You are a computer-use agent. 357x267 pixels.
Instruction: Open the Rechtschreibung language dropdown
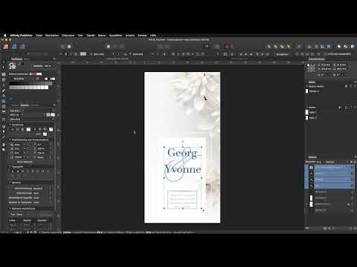click(x=42, y=188)
